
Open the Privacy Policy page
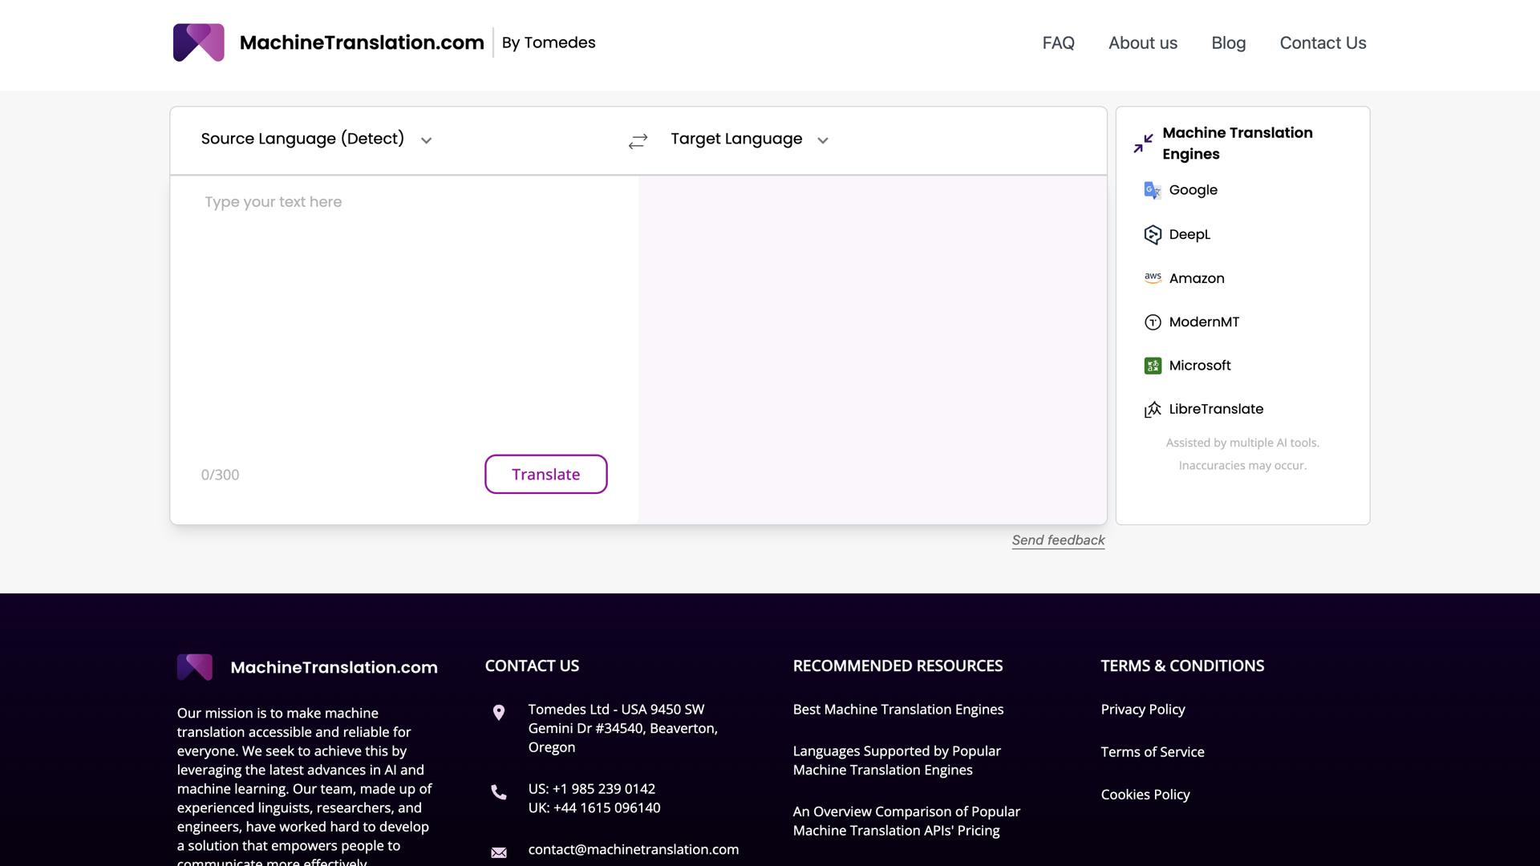tap(1142, 709)
